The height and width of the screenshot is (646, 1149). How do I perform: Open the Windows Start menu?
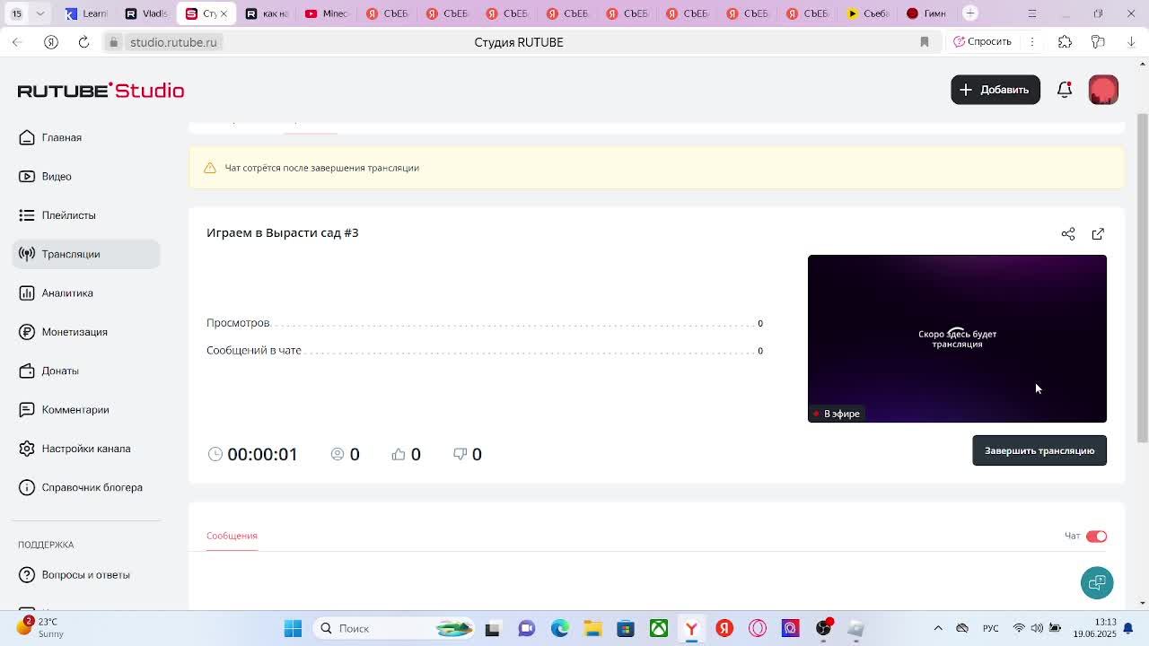coord(293,628)
